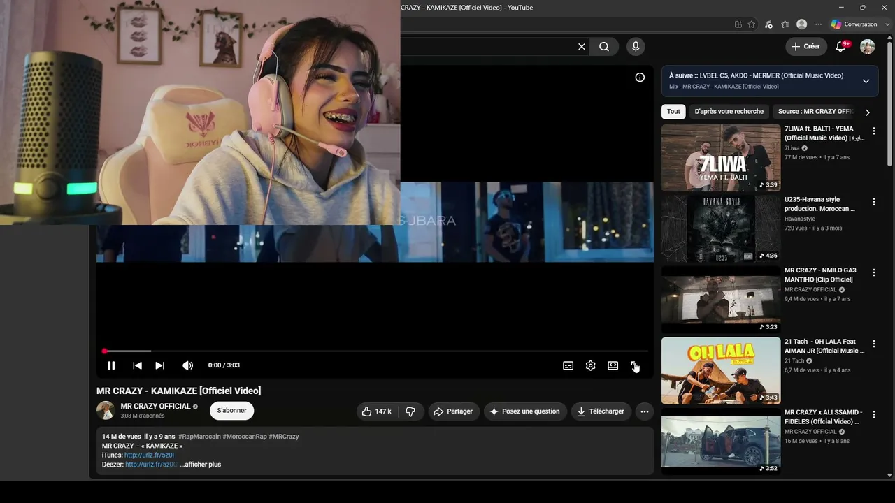Open the iTunes urlz.fr link

click(x=149, y=455)
